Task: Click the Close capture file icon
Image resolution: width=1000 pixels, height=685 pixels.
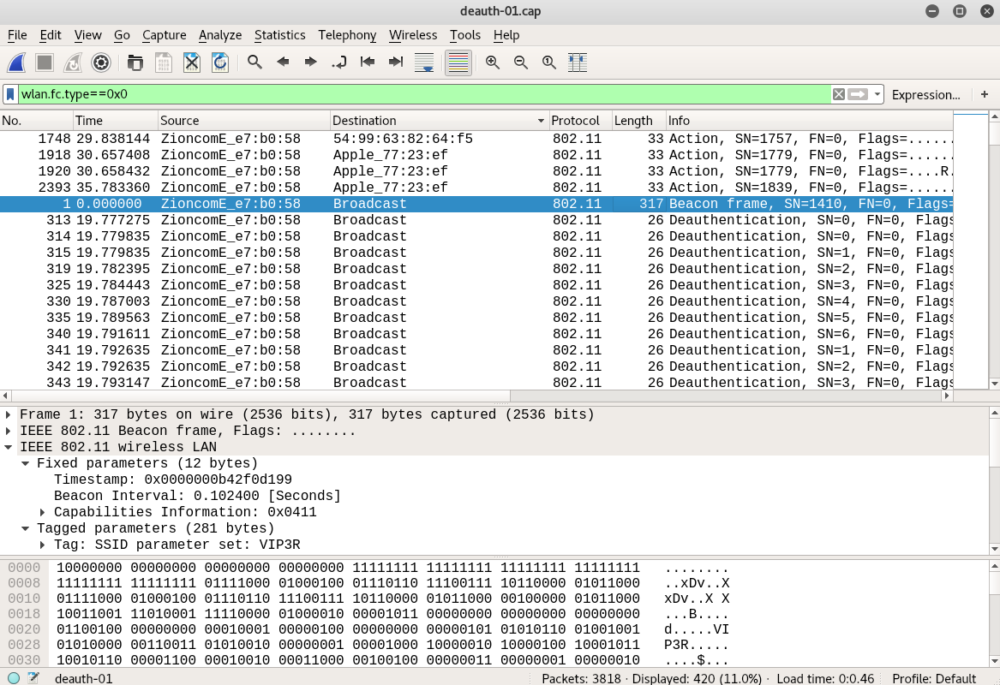Action: click(192, 63)
